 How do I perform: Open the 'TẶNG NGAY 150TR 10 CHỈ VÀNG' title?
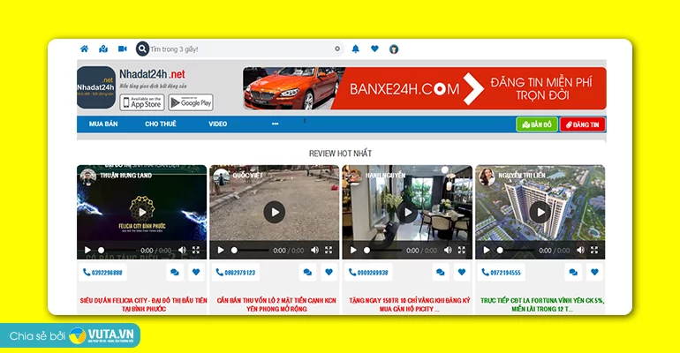point(410,304)
